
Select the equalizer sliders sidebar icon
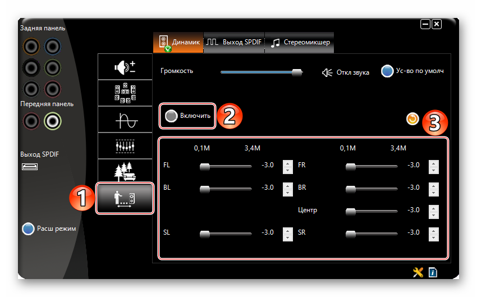(125, 145)
